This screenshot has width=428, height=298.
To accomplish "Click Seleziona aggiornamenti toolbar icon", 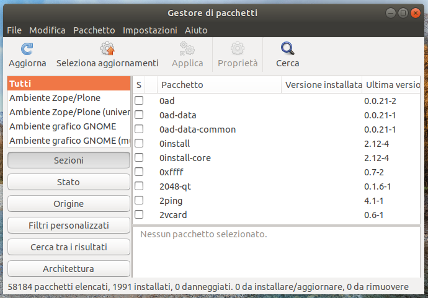I will (x=107, y=49).
